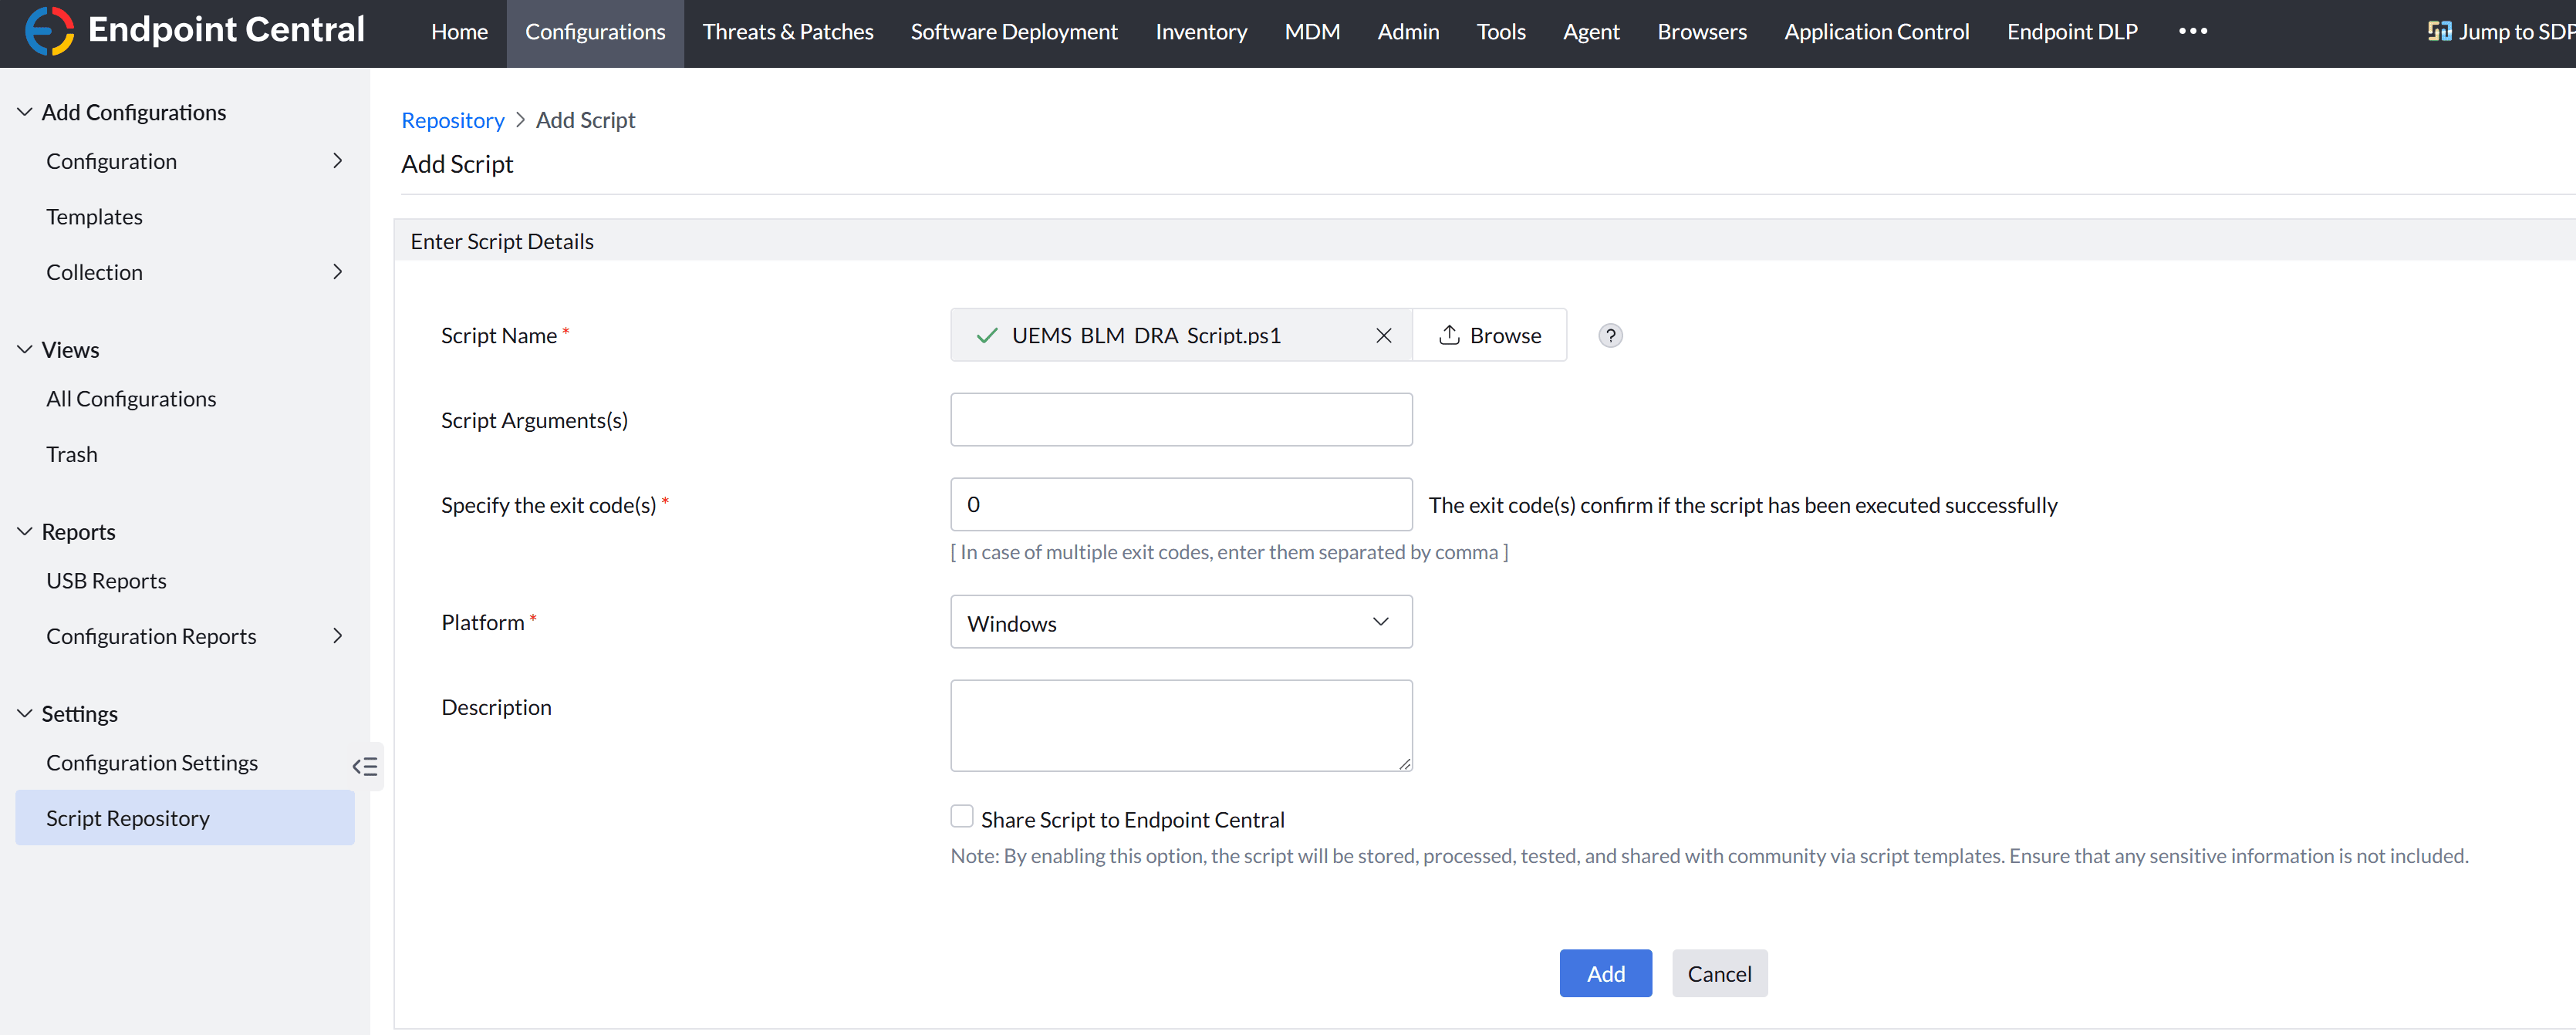The image size is (2576, 1035).
Task: Click the Jump to SDP icon
Action: click(2439, 31)
